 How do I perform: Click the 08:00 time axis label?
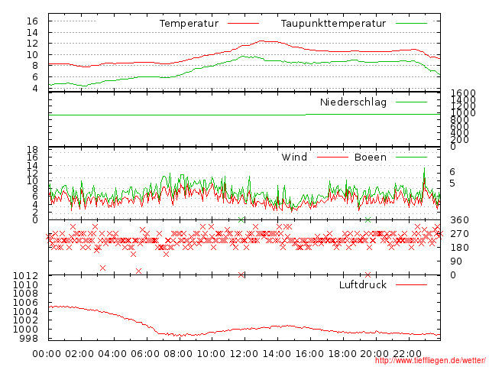178,353
